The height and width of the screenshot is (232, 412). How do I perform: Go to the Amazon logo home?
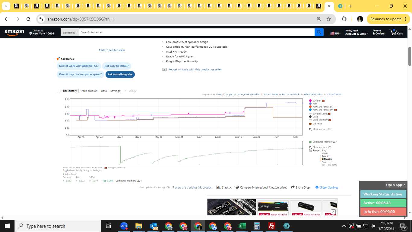14,32
